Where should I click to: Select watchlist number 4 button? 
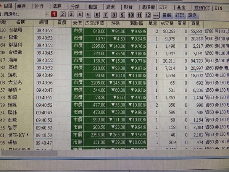click(x=80, y=15)
